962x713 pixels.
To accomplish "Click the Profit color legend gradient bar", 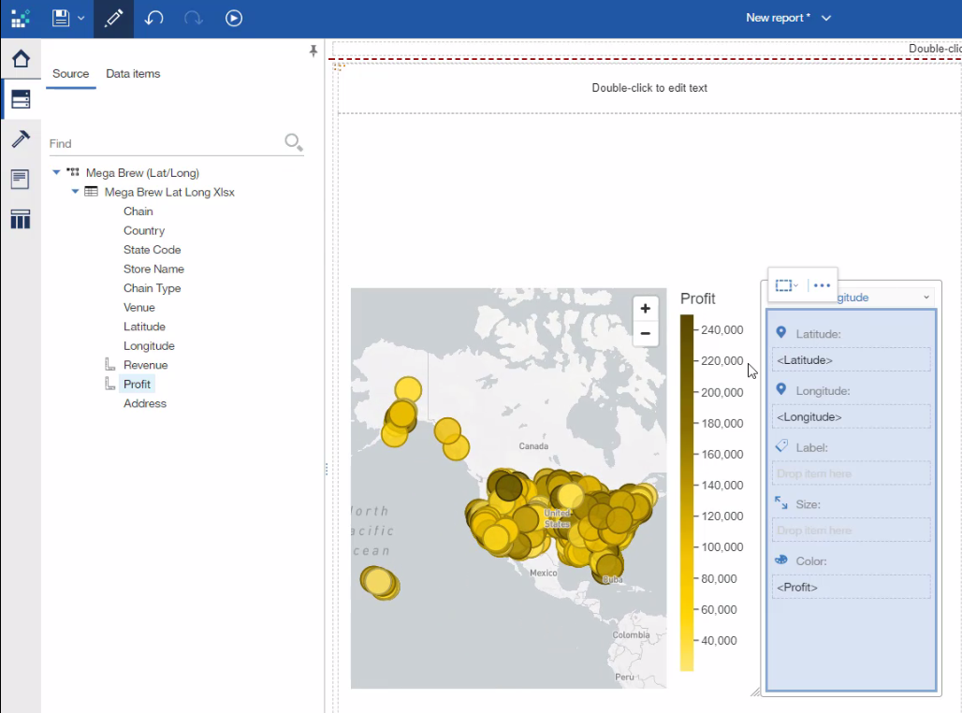I will 687,492.
